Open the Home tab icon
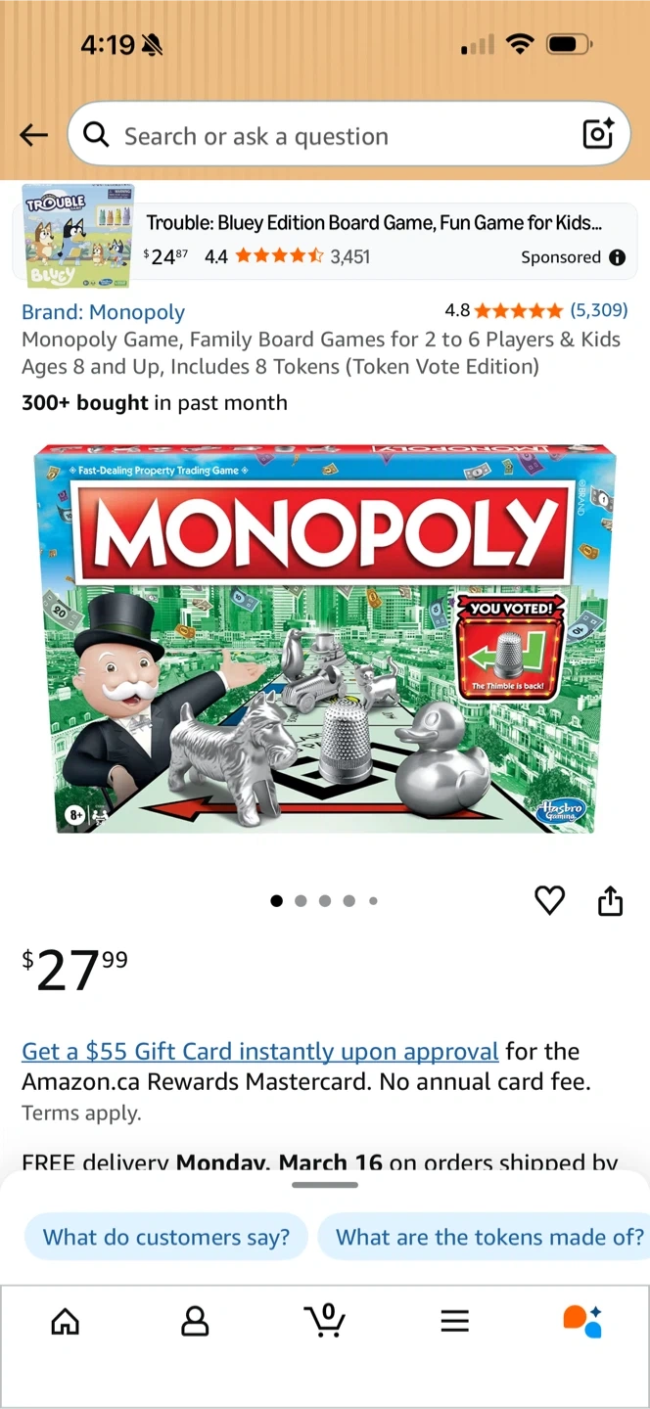This screenshot has height=1409, width=650. [x=65, y=1321]
